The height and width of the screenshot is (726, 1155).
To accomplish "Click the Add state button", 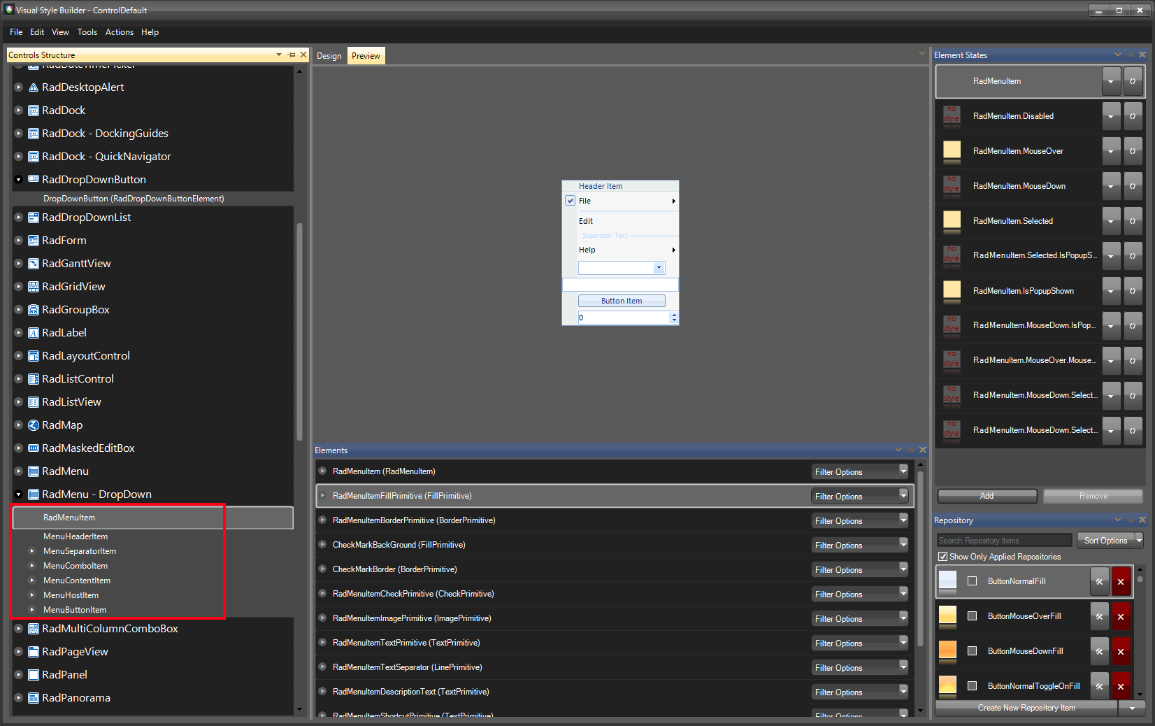I will pyautogui.click(x=987, y=496).
